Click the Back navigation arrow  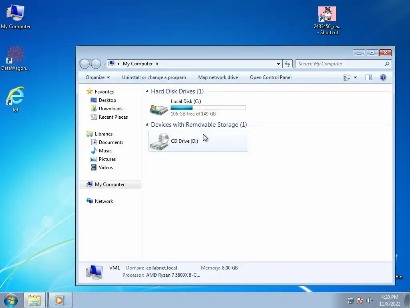(x=84, y=64)
